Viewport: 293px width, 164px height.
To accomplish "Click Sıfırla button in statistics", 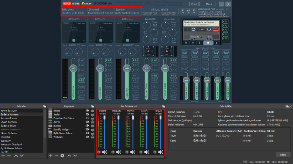I will (x=283, y=154).
